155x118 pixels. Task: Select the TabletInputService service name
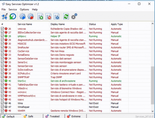[x=28, y=85]
